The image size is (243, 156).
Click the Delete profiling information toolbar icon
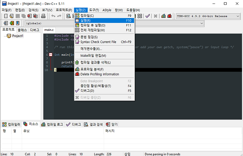pyautogui.click(x=169, y=16)
